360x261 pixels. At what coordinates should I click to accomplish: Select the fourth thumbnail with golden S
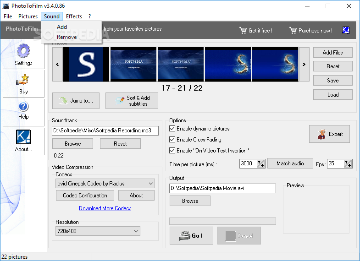pyautogui.click(x=228, y=65)
